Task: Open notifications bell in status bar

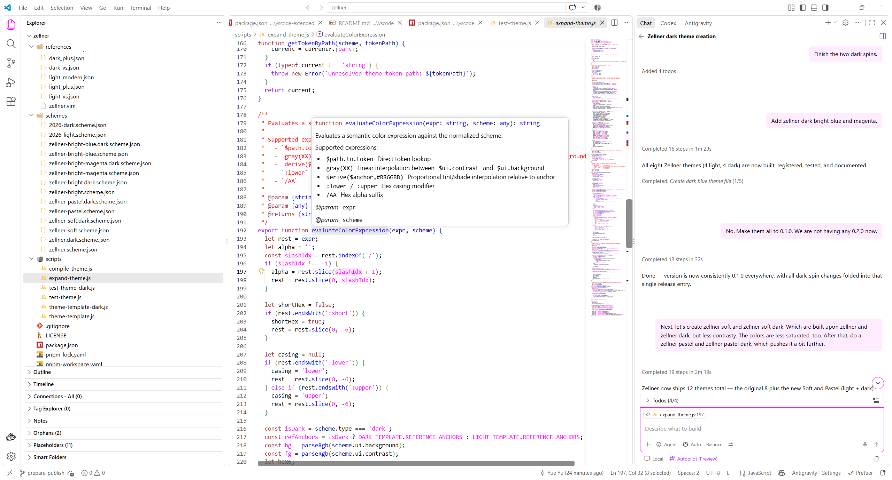Action: (x=883, y=473)
